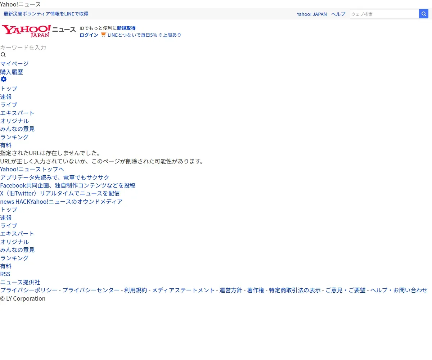Click the blue web search magnifier button
Image resolution: width=432 pixels, height=360 pixels.
tap(424, 14)
